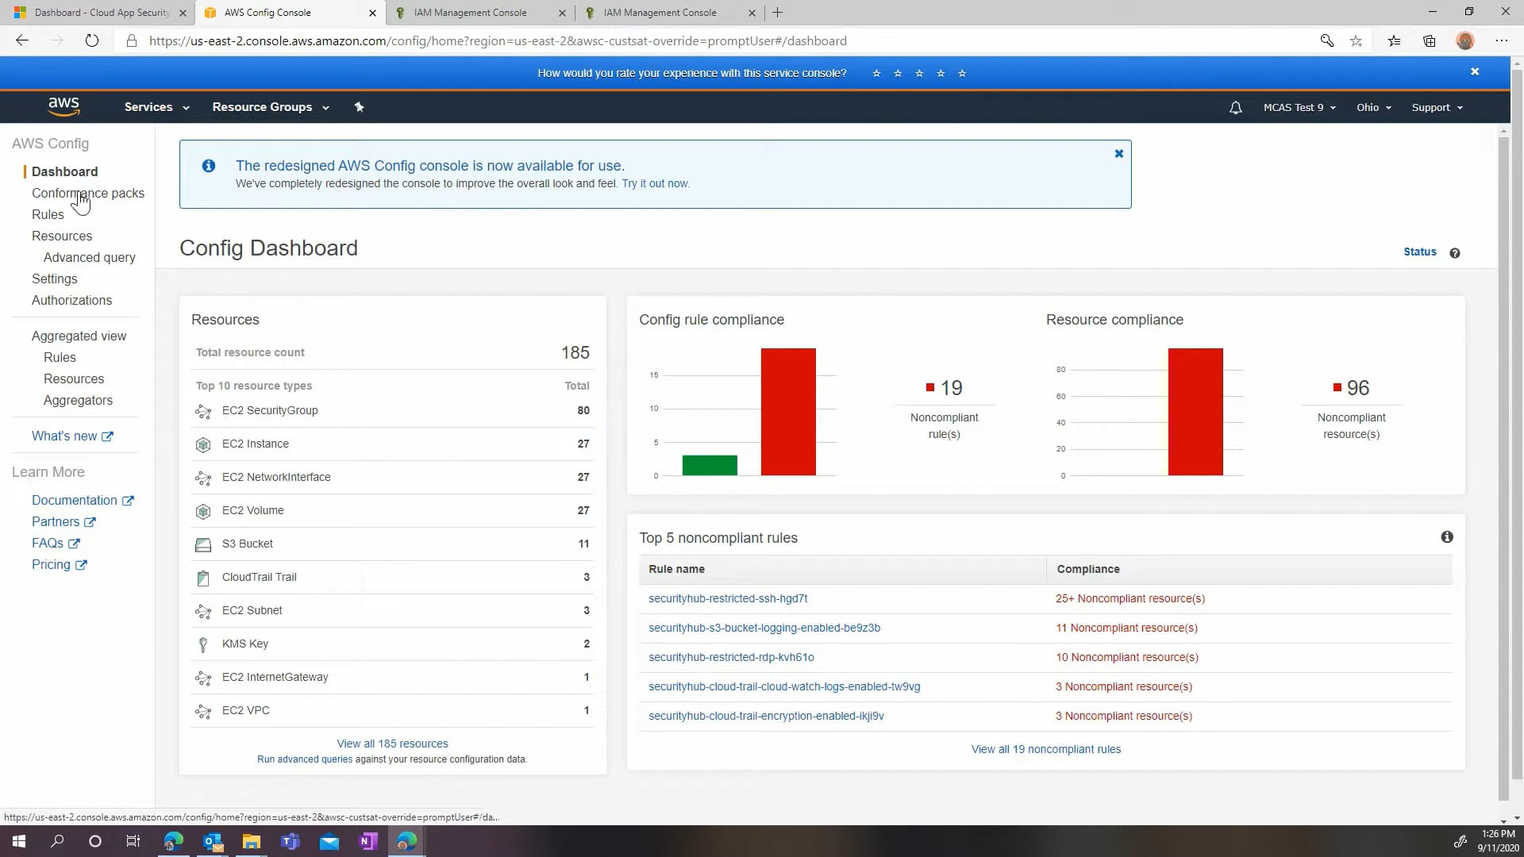
Task: Click View all 185 resources link
Action: point(392,744)
